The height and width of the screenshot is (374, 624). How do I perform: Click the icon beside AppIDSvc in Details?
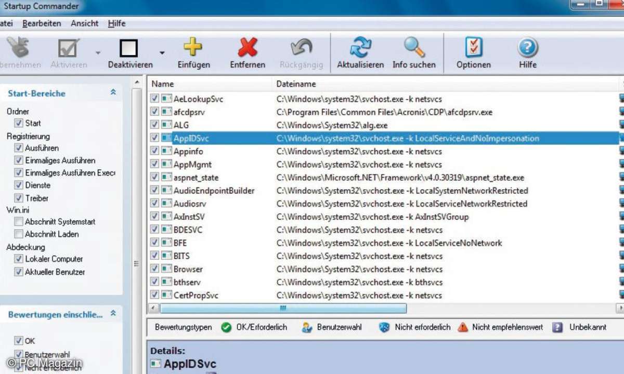coord(155,364)
